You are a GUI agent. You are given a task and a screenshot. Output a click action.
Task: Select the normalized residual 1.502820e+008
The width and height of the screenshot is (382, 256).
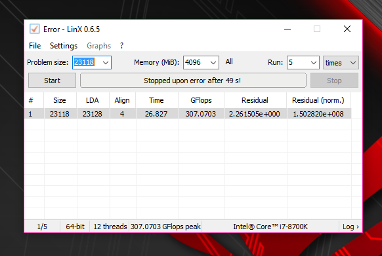click(318, 114)
